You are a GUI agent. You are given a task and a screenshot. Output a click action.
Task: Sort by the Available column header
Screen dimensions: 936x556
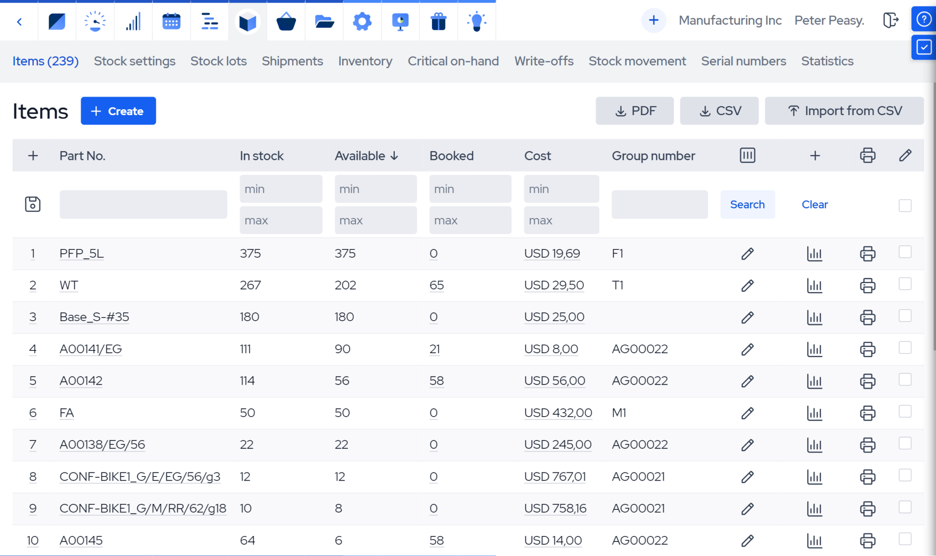point(367,156)
